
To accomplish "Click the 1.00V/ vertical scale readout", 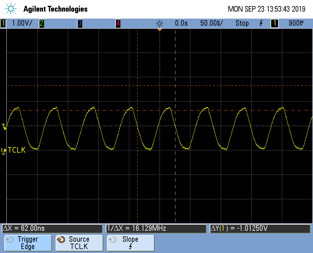I will pos(22,23).
